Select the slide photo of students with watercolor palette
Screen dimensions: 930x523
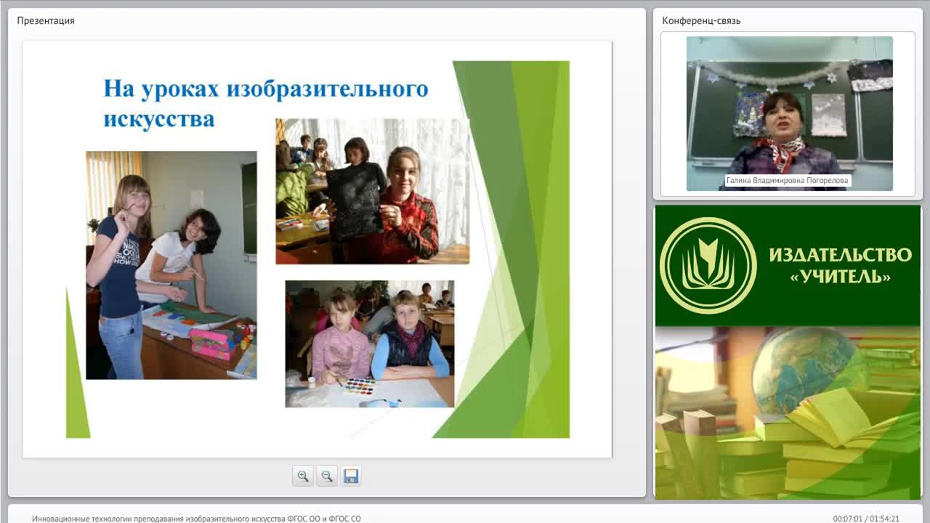(x=370, y=344)
